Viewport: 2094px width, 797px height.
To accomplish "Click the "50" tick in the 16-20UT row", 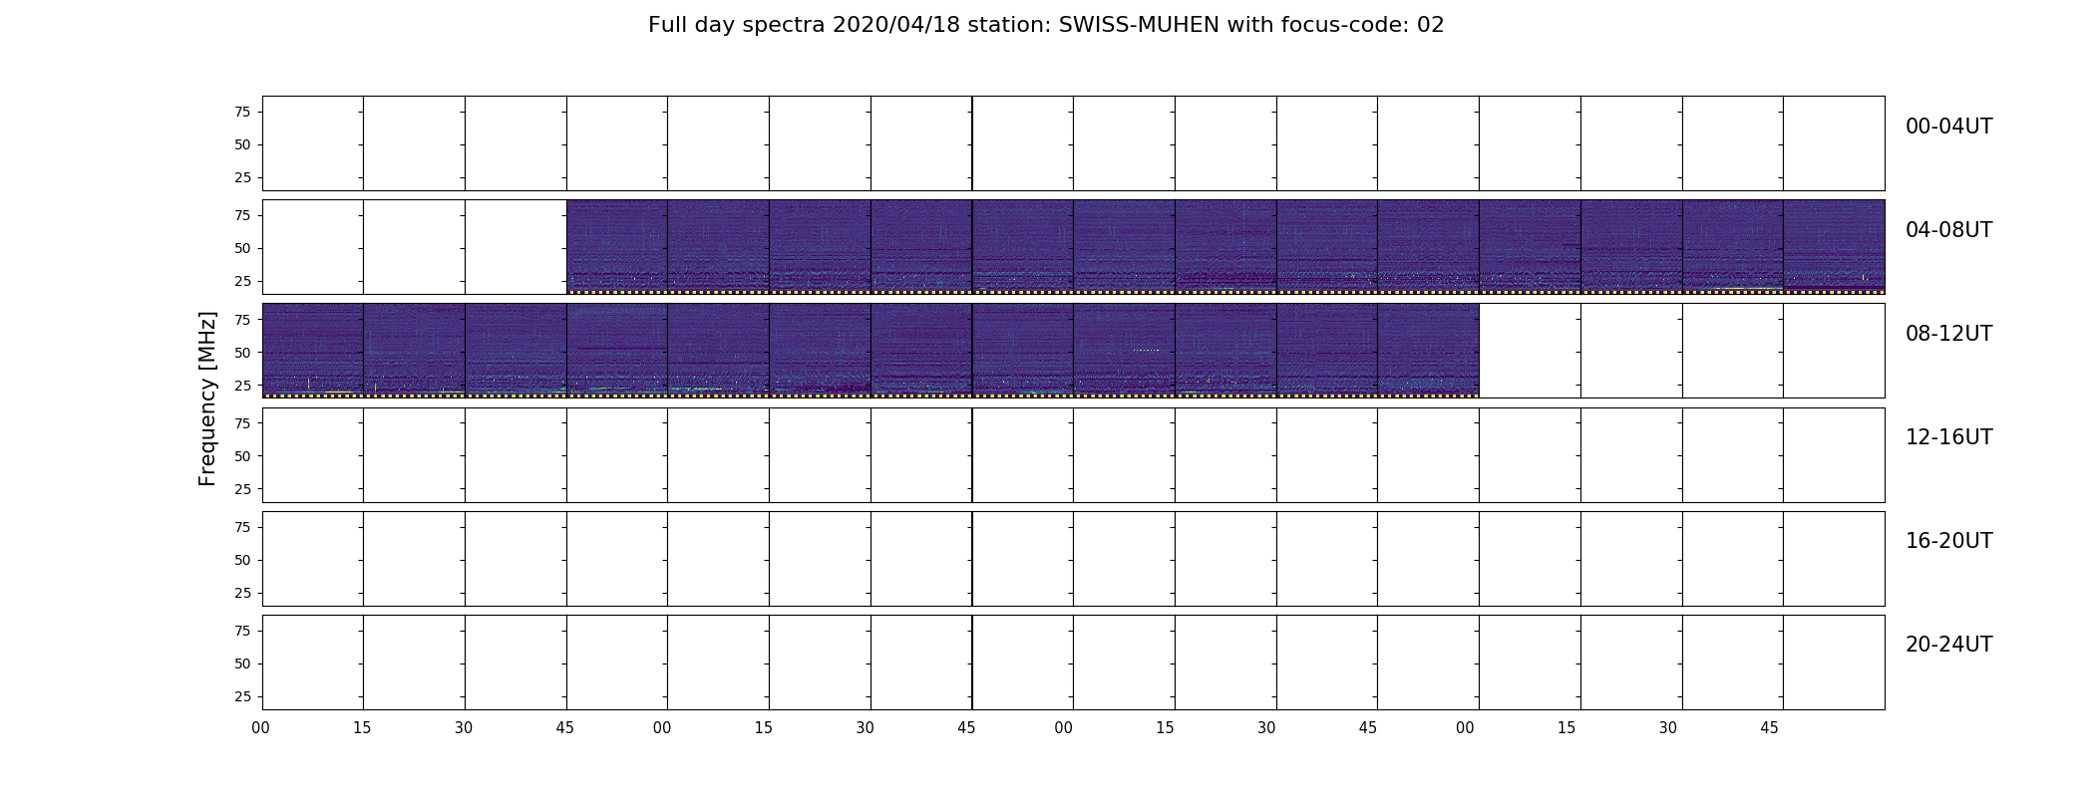I will [x=242, y=560].
